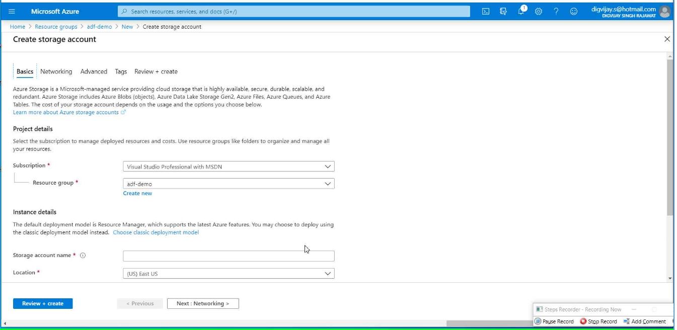Switch to the Review + create tab
677x330 pixels.
point(156,71)
